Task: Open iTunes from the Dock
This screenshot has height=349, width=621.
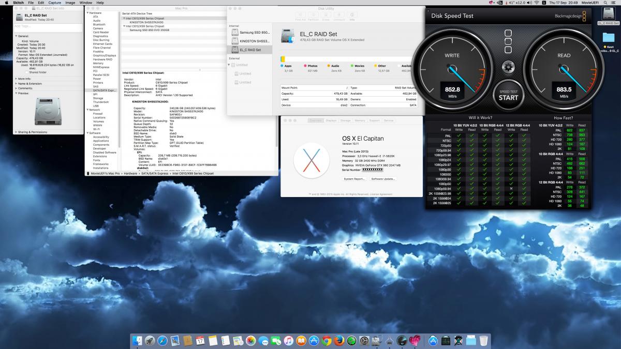Action: pyautogui.click(x=289, y=341)
